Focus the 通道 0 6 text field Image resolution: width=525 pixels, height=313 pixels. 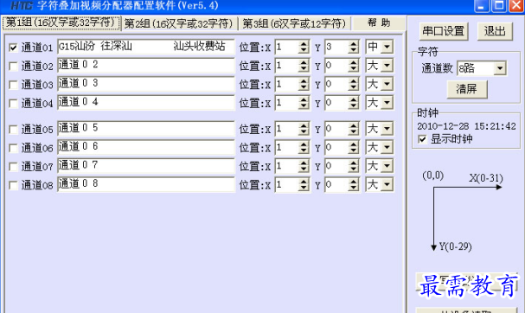tap(146, 147)
